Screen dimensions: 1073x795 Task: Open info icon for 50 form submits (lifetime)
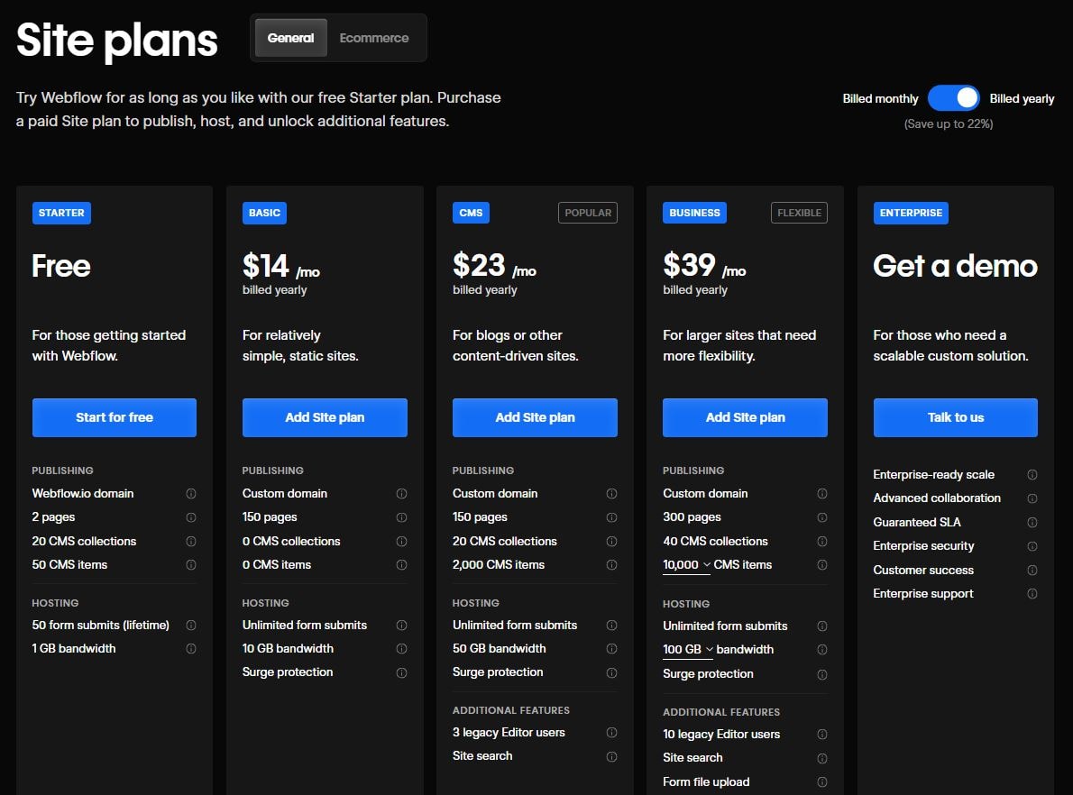[x=191, y=626]
